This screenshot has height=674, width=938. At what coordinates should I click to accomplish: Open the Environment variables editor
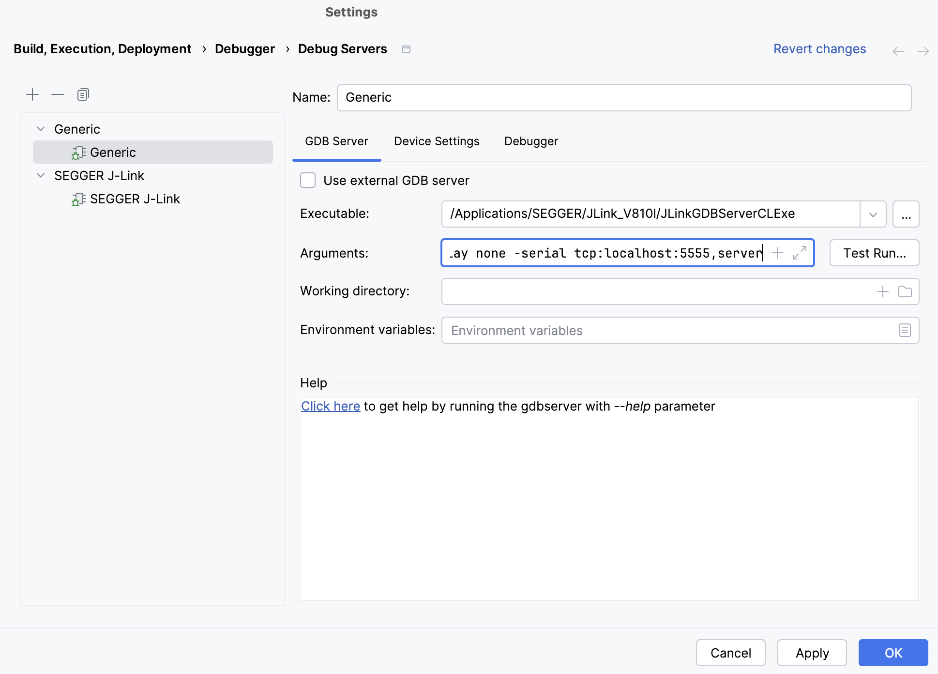point(905,330)
